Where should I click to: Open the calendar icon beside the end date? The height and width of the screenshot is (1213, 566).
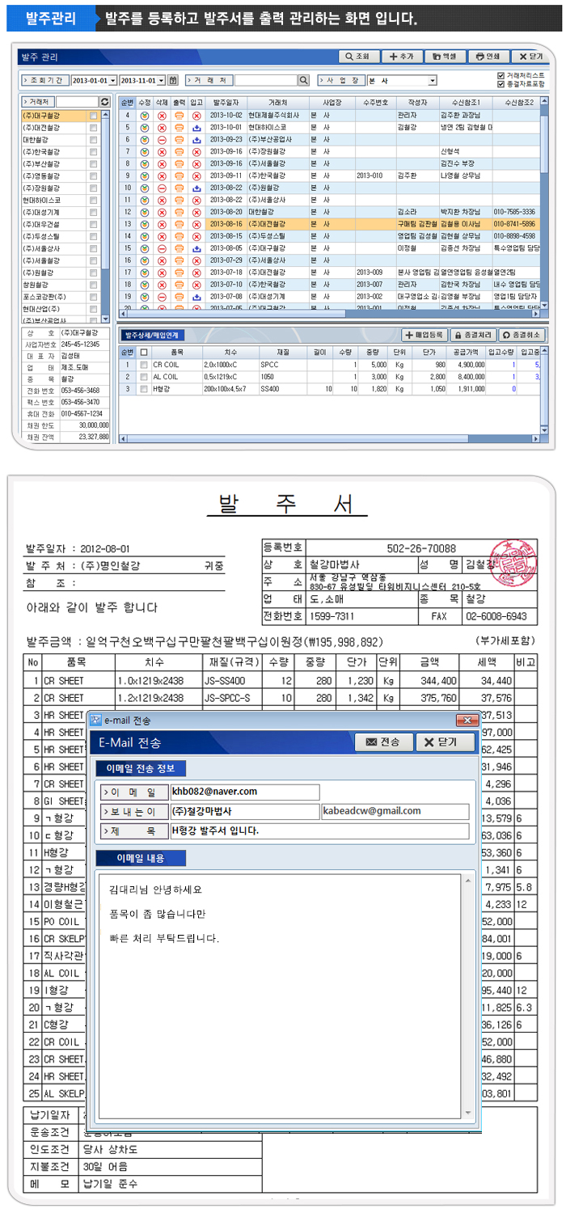point(173,80)
